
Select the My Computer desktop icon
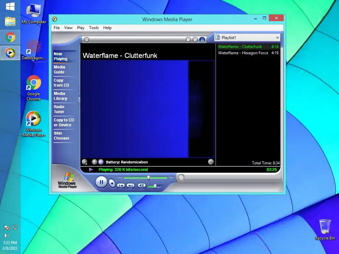pyautogui.click(x=33, y=13)
